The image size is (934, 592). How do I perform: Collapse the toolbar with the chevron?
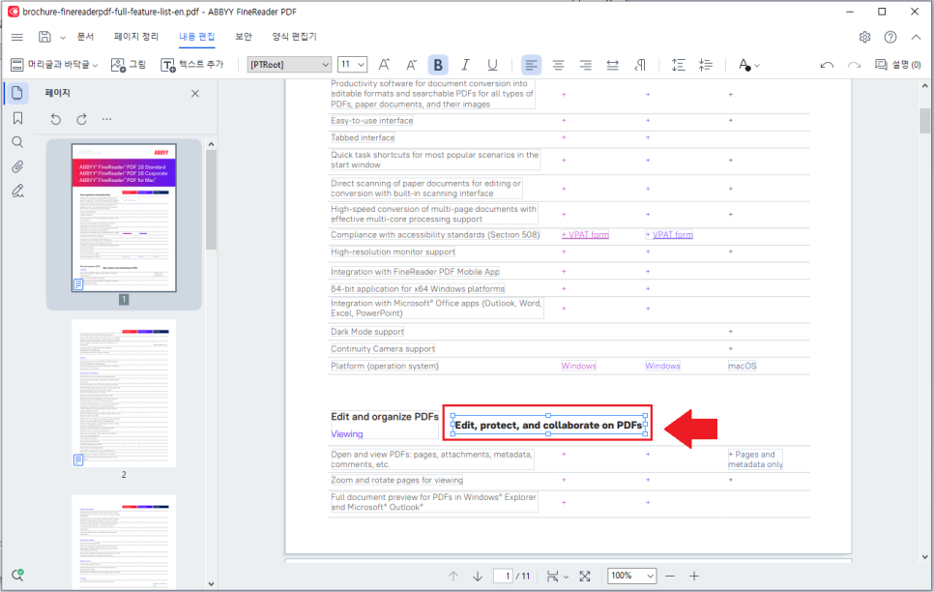tap(917, 37)
